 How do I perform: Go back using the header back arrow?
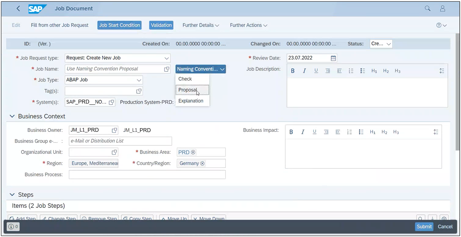click(x=18, y=9)
